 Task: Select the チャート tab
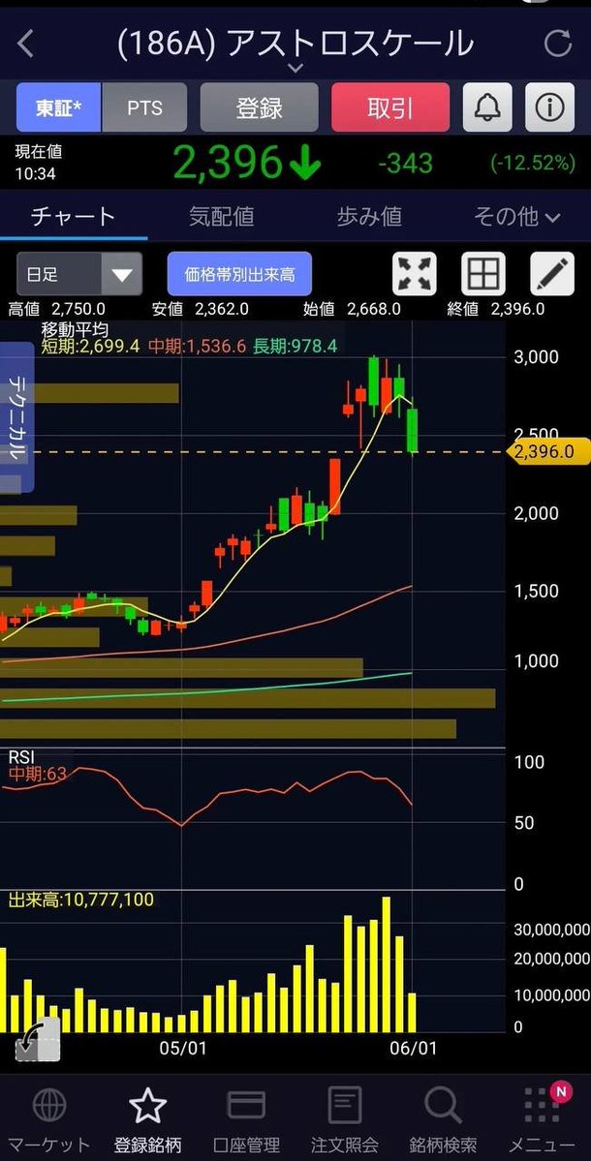tap(74, 216)
